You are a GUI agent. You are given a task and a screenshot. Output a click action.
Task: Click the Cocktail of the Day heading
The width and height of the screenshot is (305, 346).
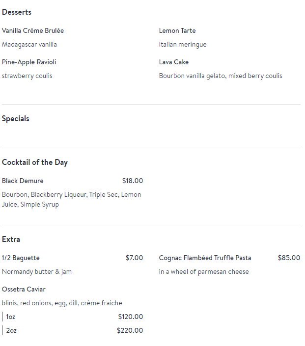pos(35,162)
